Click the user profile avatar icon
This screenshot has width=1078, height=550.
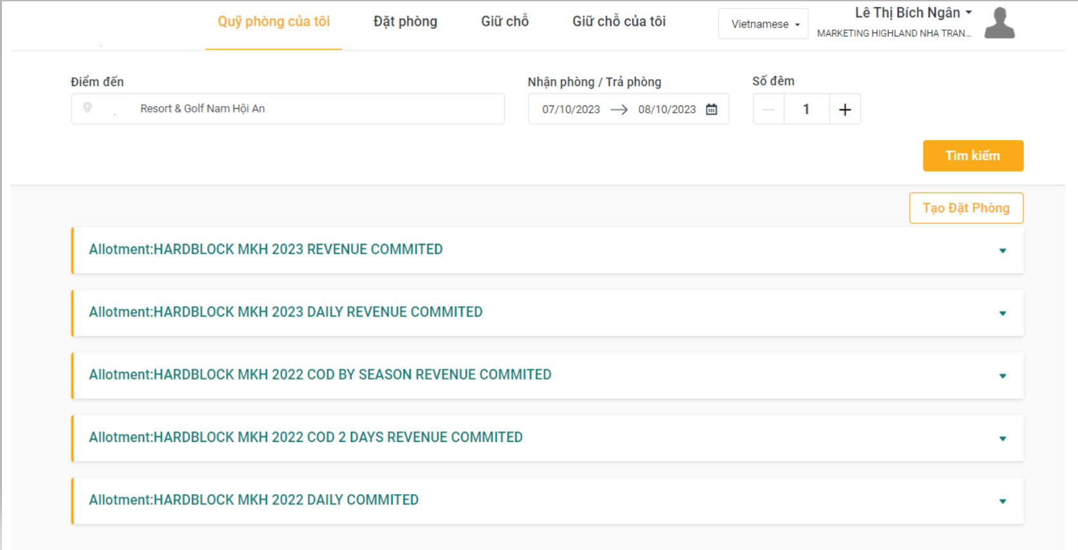point(999,23)
